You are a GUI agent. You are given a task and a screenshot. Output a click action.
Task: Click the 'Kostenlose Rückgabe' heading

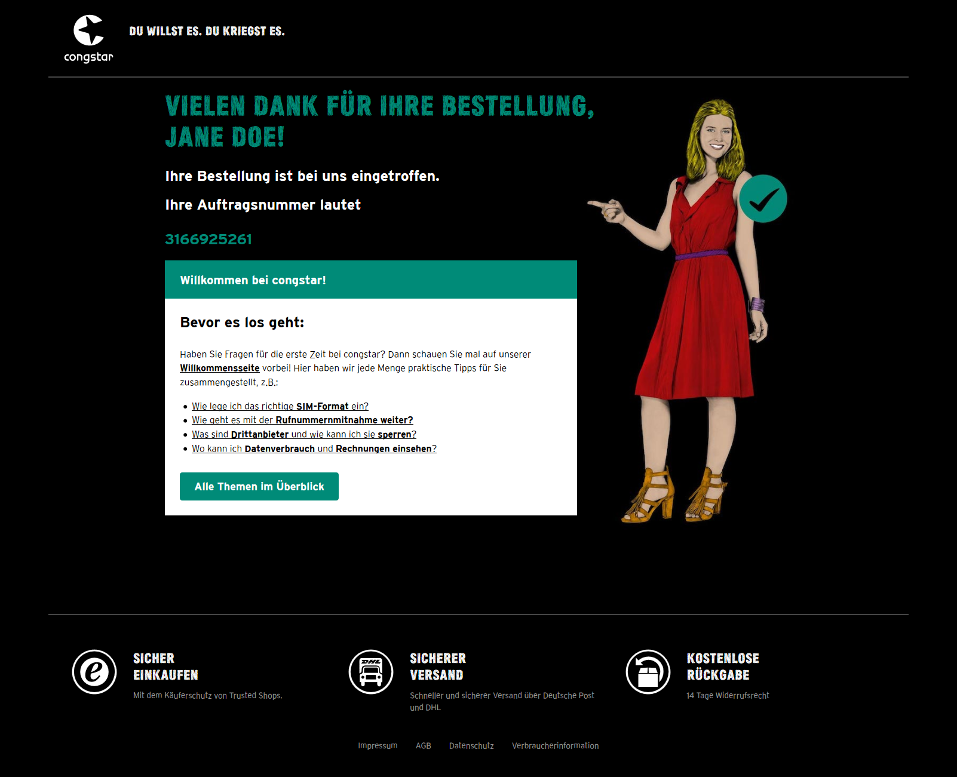coord(722,667)
